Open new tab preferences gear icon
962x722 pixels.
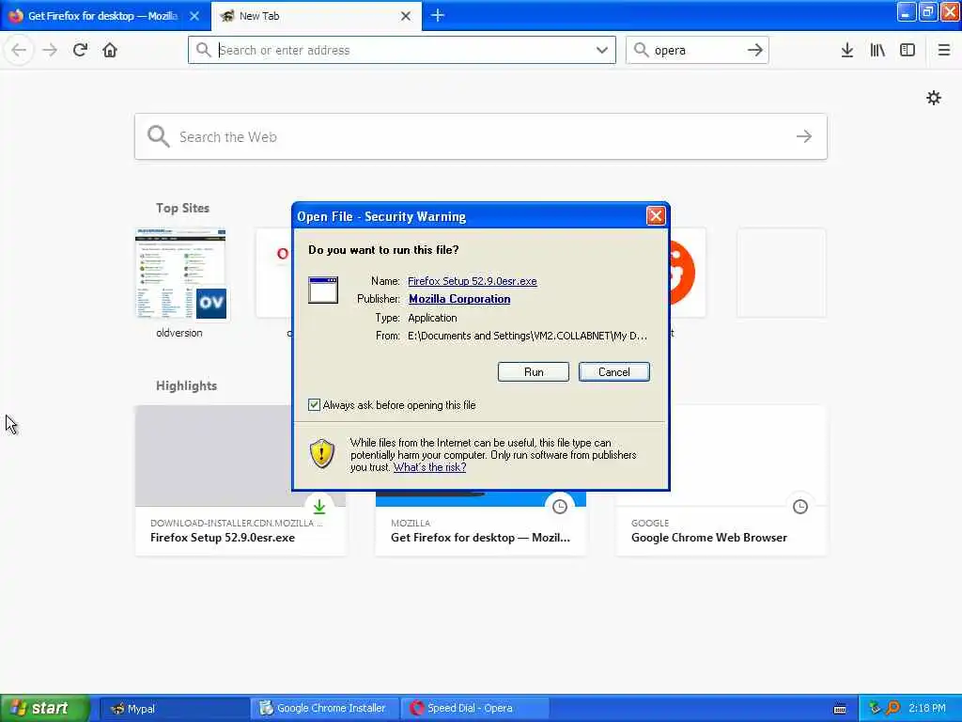pyautogui.click(x=934, y=98)
